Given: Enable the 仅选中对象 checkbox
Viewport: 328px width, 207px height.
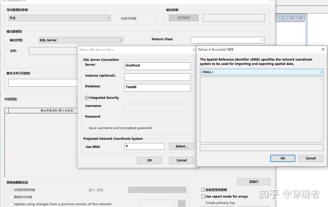Looking at the screenshot, I should [x=118, y=18].
